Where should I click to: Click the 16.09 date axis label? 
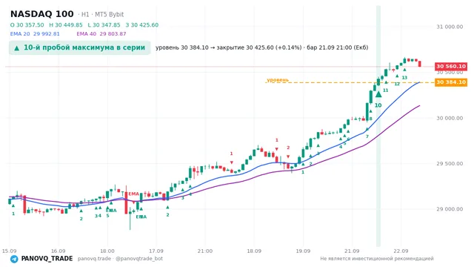point(58,251)
